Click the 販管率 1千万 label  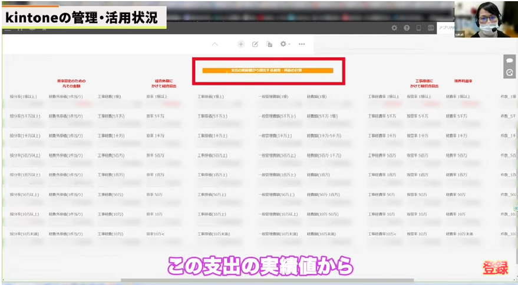pos(417,135)
